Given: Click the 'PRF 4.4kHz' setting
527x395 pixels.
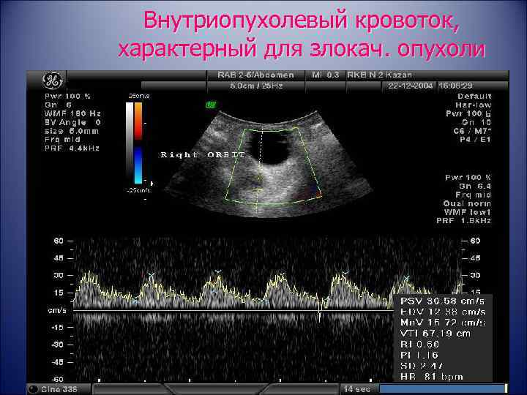Looking at the screenshot, I should click(x=72, y=148).
